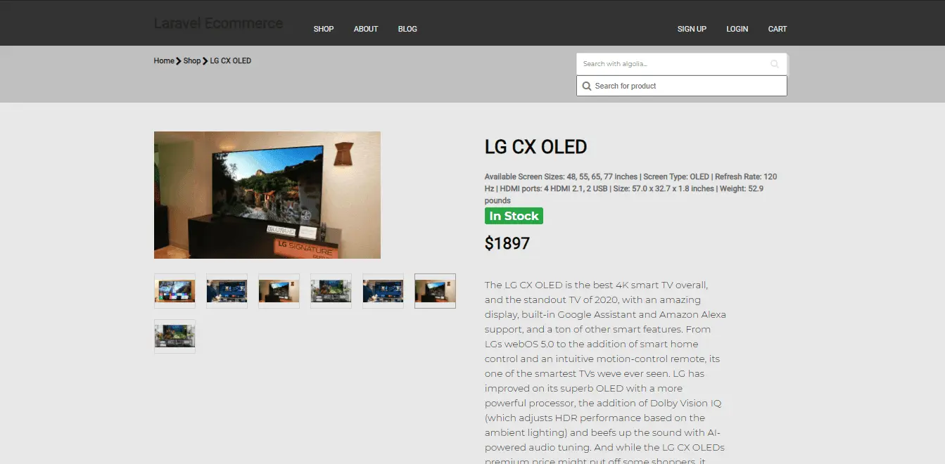
Task: Click the Algolia search magnifier icon
Action: (x=774, y=64)
